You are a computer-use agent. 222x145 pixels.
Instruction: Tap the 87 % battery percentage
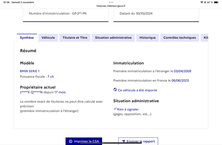[x=210, y=2]
